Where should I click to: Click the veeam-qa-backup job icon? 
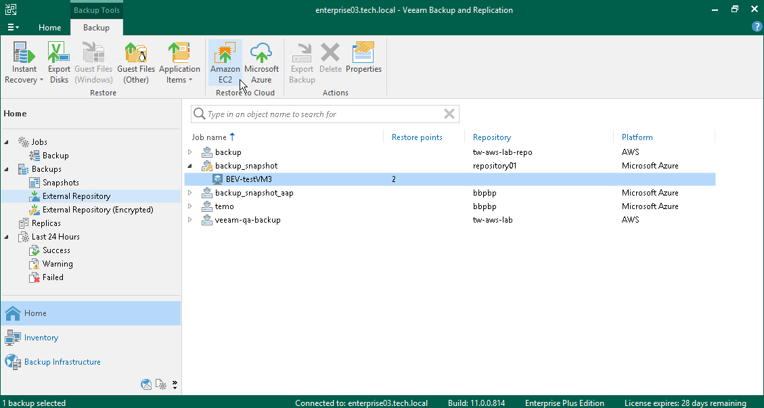(206, 220)
